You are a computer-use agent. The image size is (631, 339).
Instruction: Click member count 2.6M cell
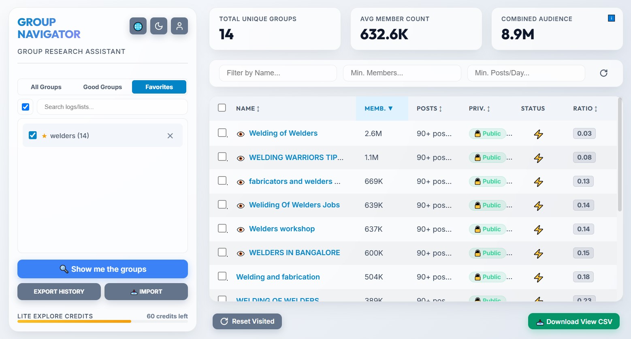[x=373, y=134]
